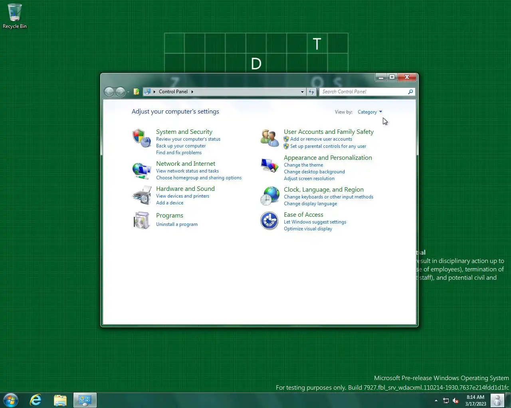Click Adjust screen resolution
Image resolution: width=511 pixels, height=408 pixels.
click(x=309, y=178)
